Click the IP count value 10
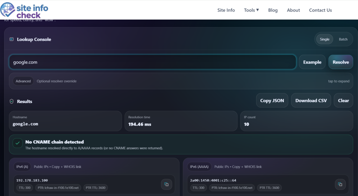 (246, 124)
